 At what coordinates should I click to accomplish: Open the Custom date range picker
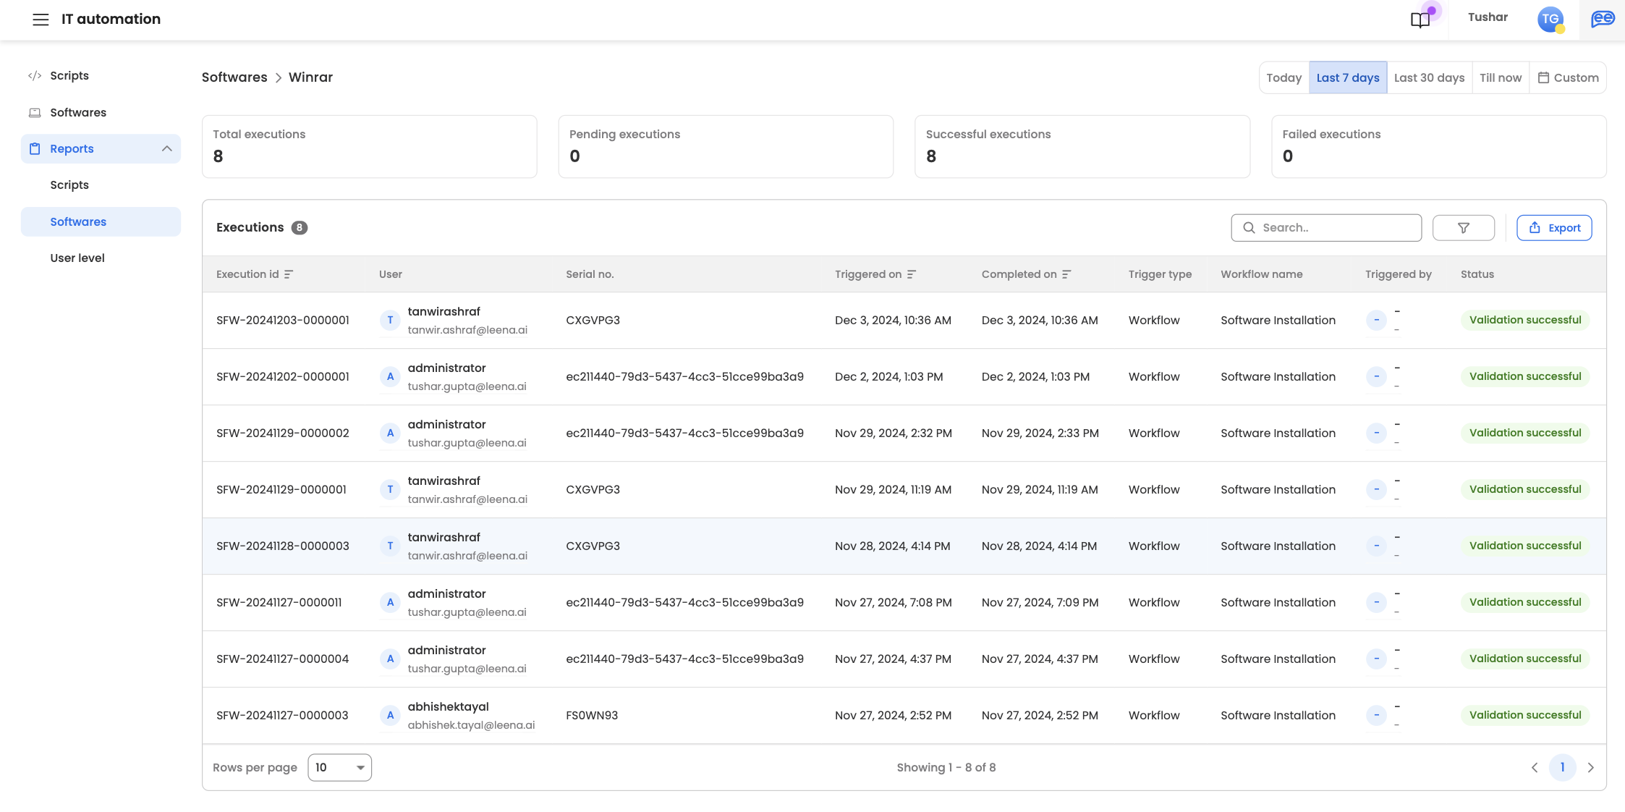click(1568, 78)
